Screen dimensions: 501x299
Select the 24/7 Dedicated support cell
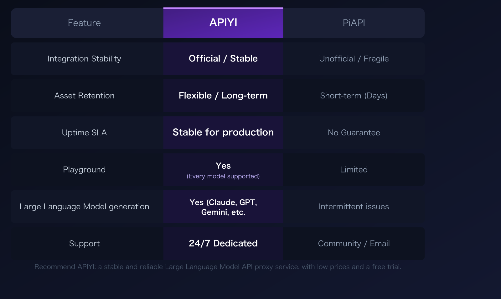[223, 243]
